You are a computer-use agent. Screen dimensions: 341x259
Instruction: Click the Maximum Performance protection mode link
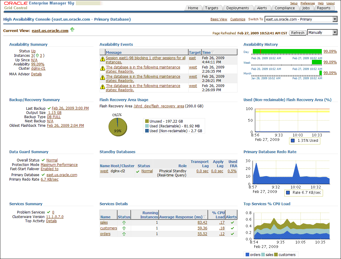[x=59, y=164]
